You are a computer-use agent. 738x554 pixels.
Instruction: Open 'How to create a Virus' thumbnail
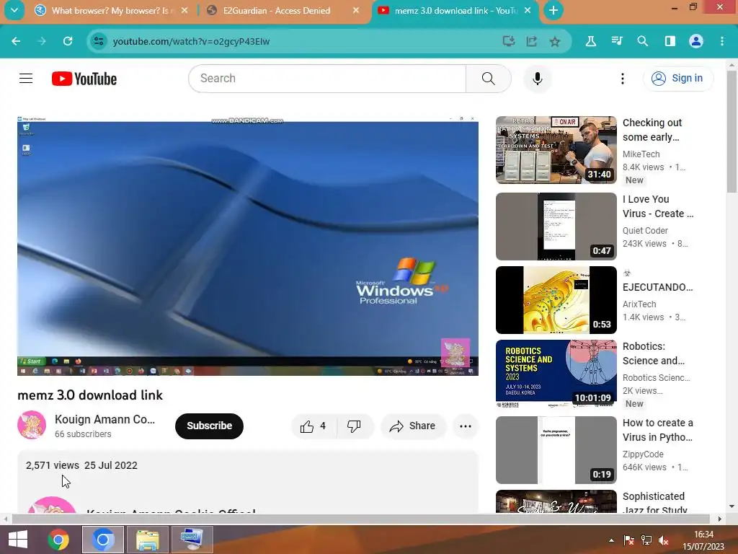[x=556, y=450]
